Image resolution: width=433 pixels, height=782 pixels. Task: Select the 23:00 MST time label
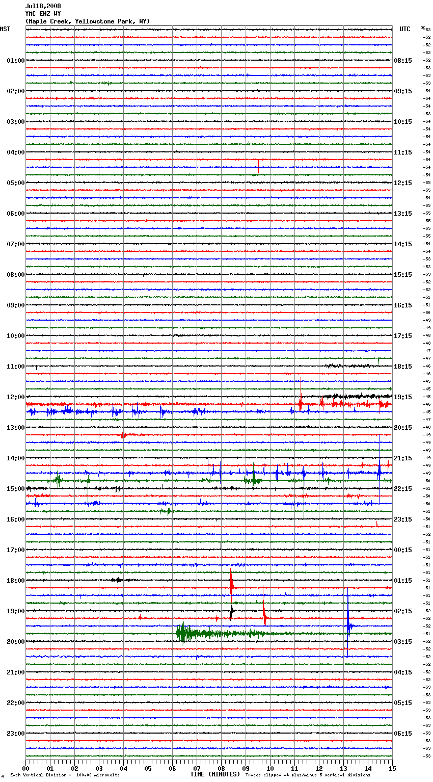pos(16,734)
